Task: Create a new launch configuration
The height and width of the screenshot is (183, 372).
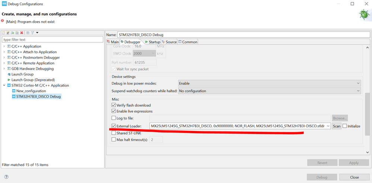Action: click(x=3, y=33)
